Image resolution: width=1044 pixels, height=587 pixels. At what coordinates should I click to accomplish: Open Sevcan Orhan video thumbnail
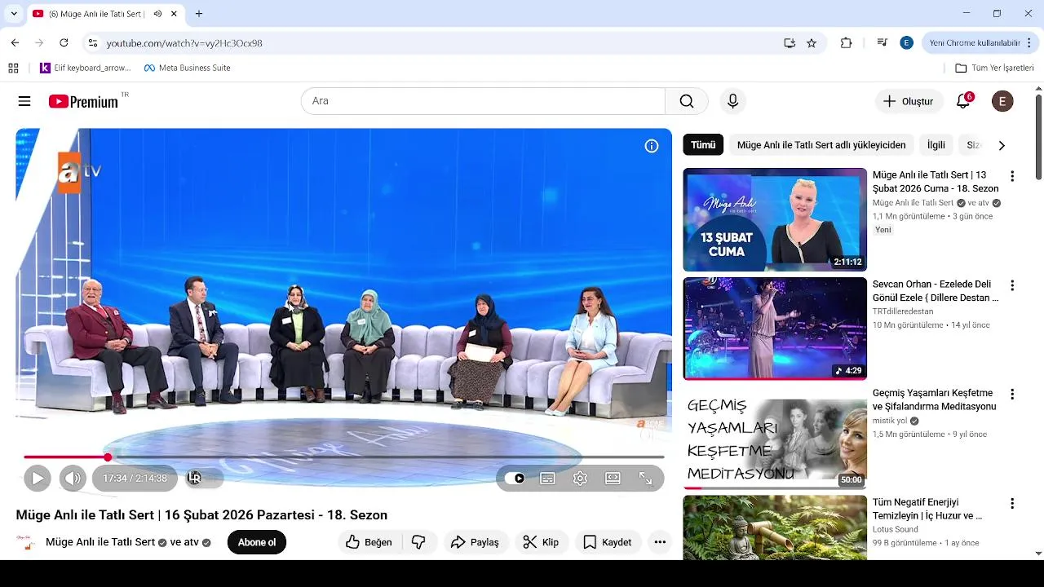(775, 329)
